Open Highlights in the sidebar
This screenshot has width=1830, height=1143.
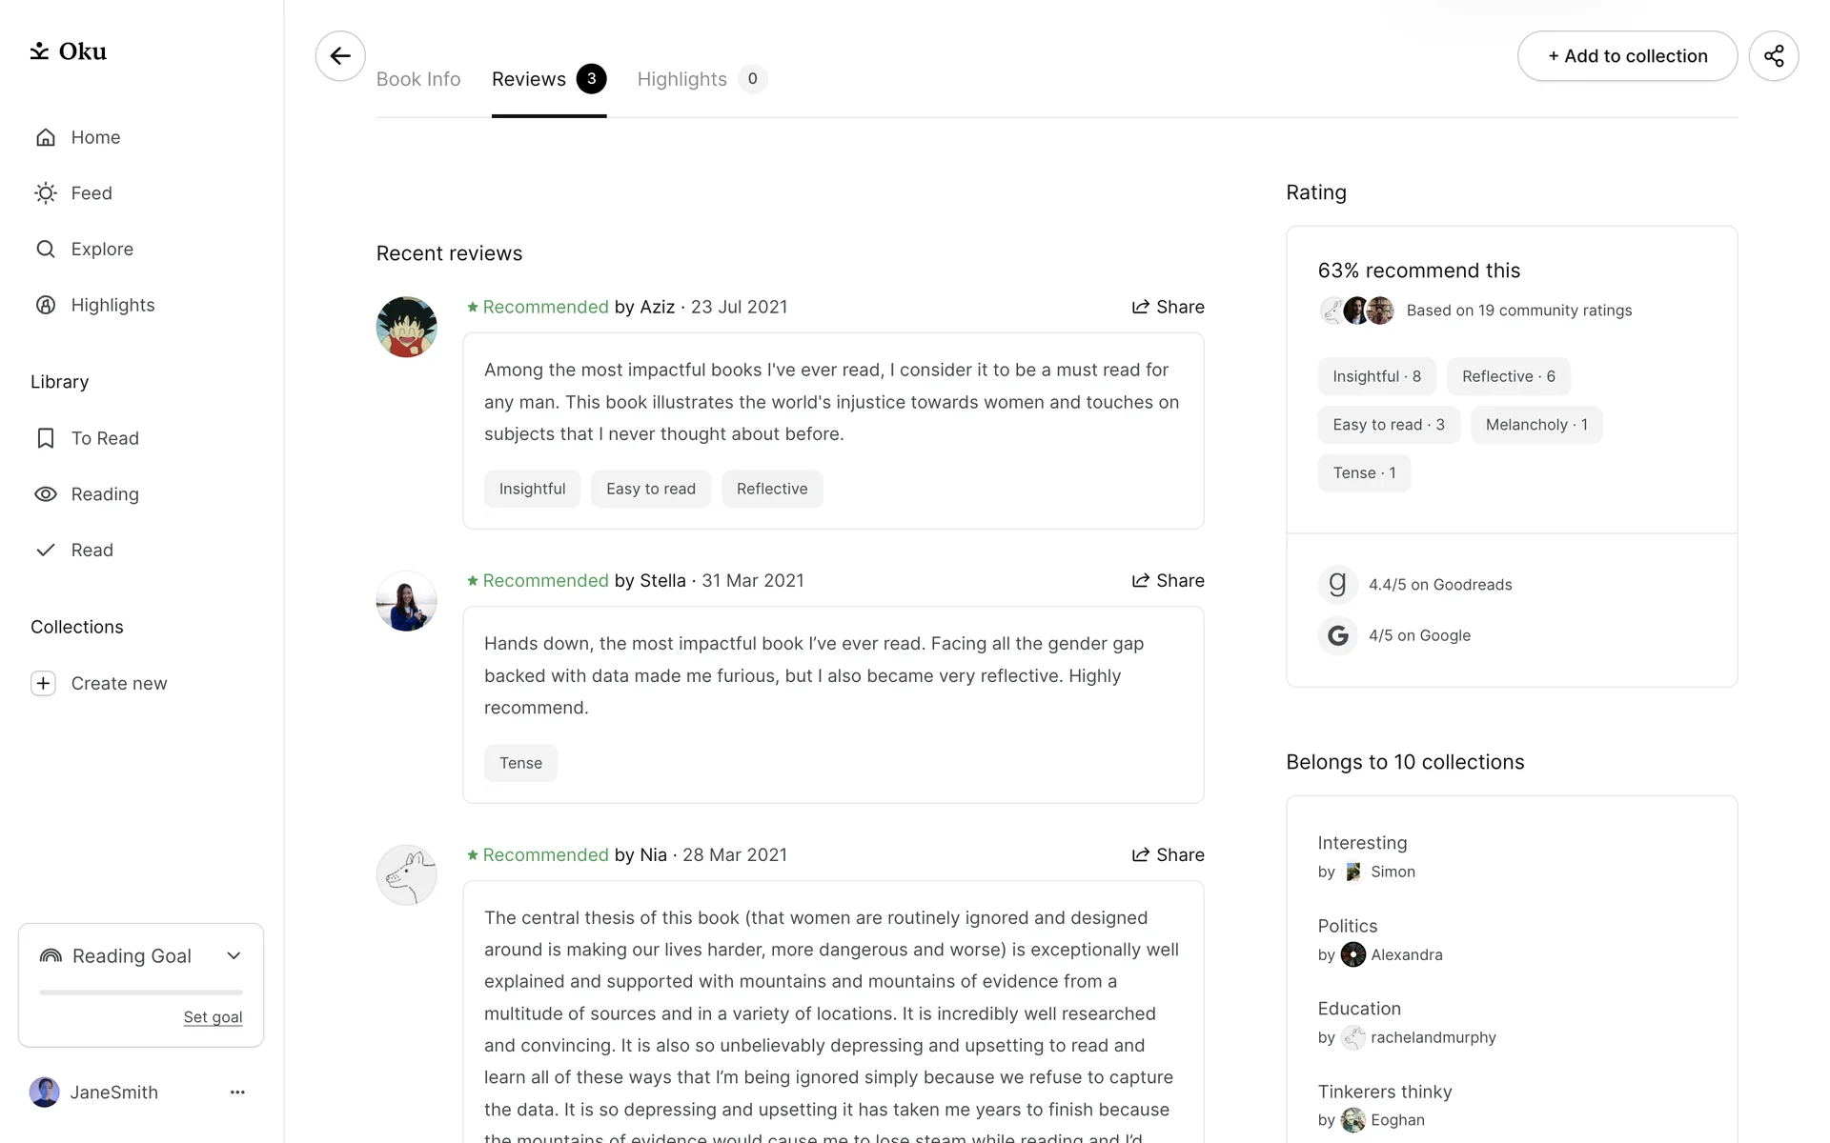(x=112, y=305)
